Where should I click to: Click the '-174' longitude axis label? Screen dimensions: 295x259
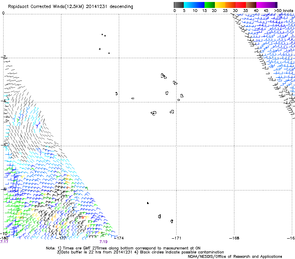119,238
